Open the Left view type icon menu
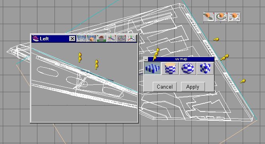The width and height of the screenshot is (265, 144). [35, 38]
